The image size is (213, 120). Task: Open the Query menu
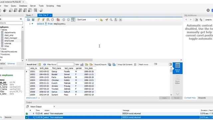point(14,6)
